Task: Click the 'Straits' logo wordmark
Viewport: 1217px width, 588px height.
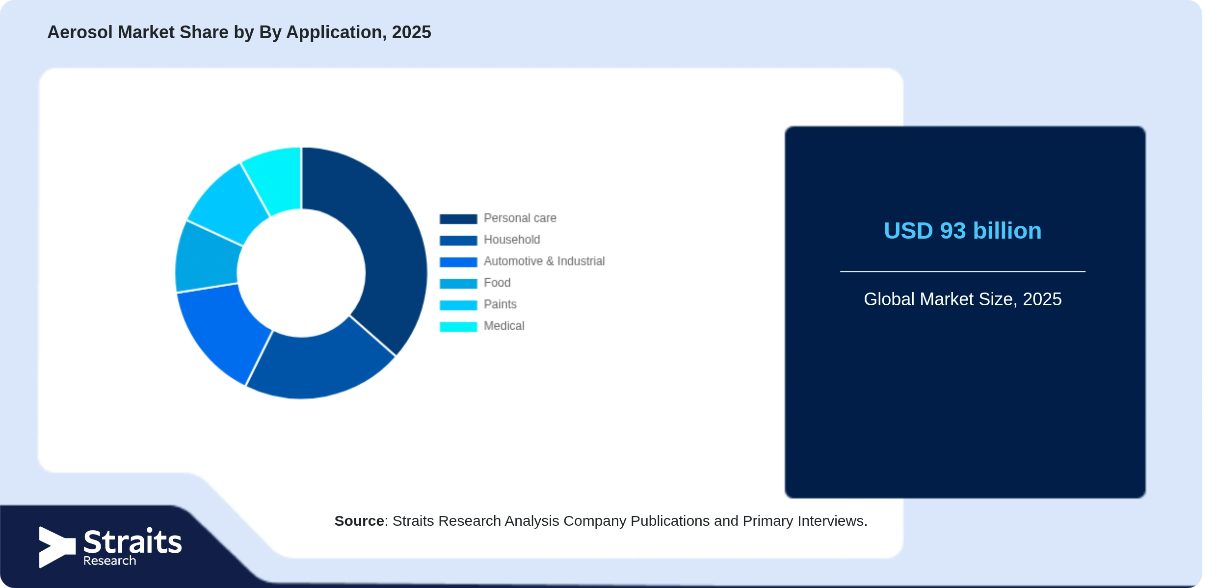Action: (132, 541)
